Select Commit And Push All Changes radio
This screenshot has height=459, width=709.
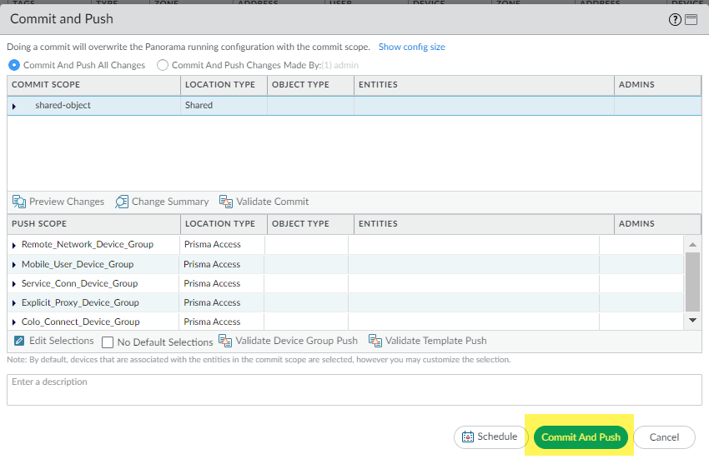pyautogui.click(x=14, y=65)
